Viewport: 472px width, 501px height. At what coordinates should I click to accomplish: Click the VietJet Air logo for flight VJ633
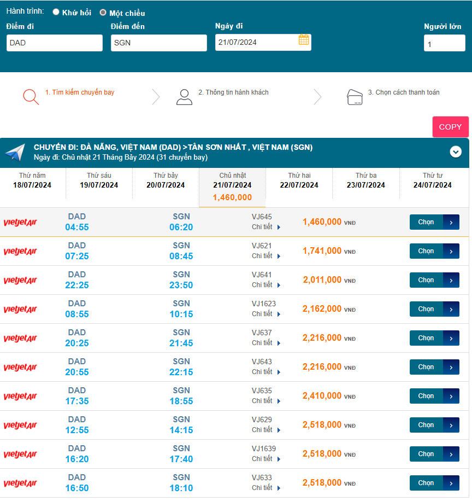pos(20,483)
